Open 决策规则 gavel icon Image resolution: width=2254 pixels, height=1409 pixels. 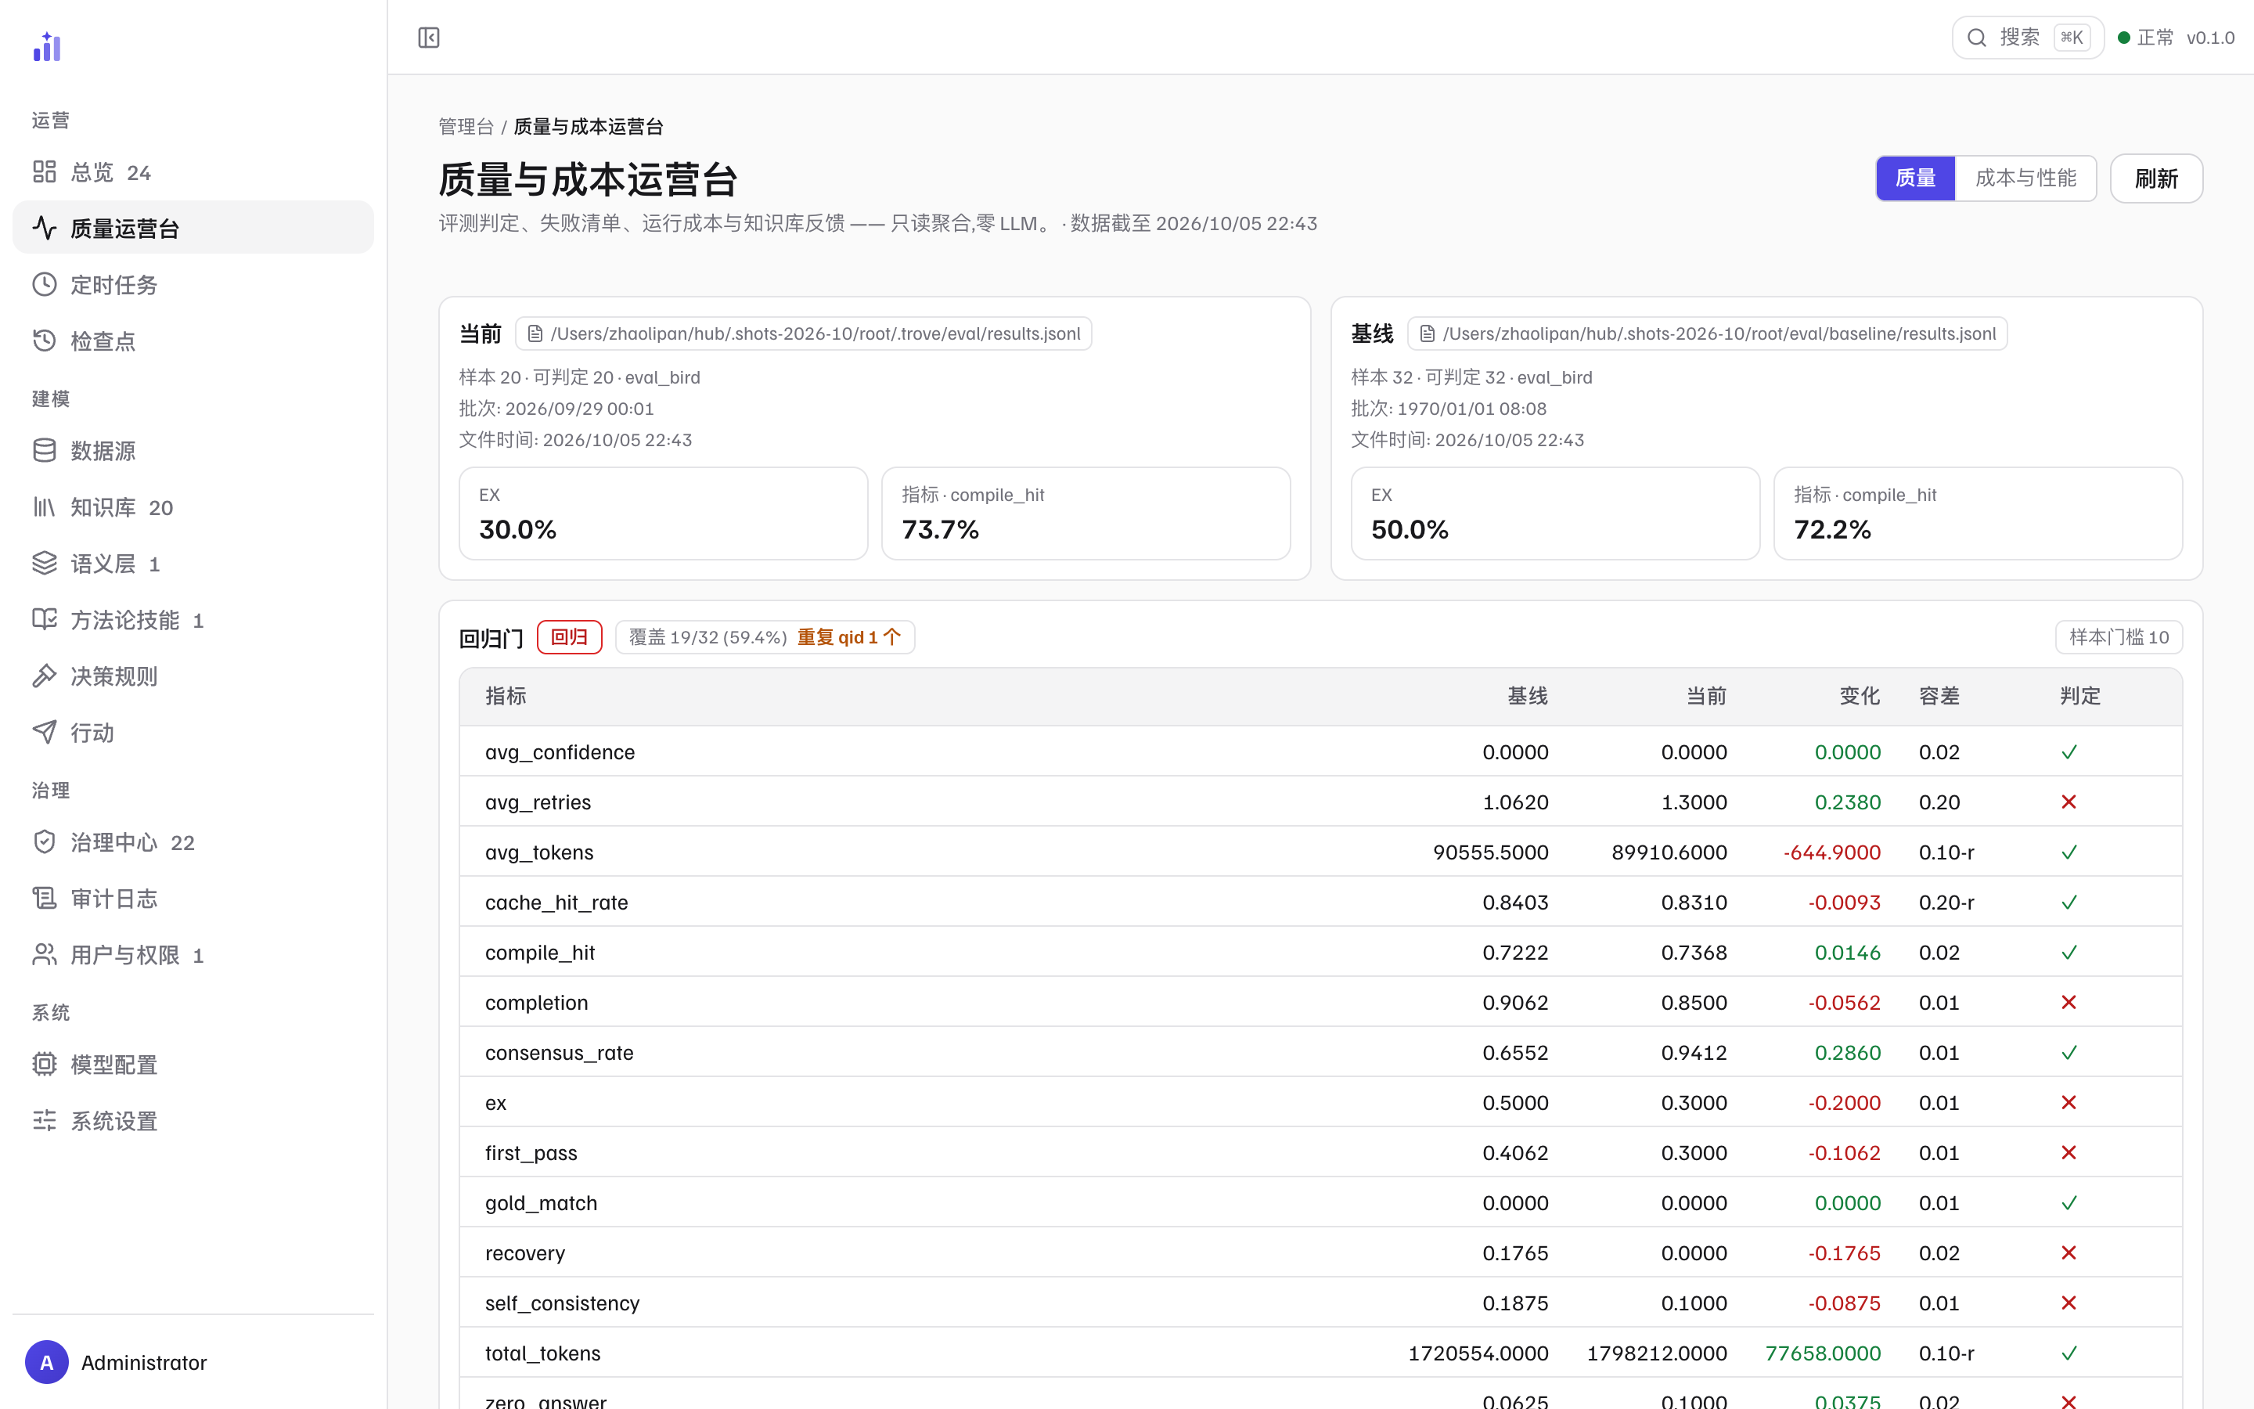click(45, 676)
